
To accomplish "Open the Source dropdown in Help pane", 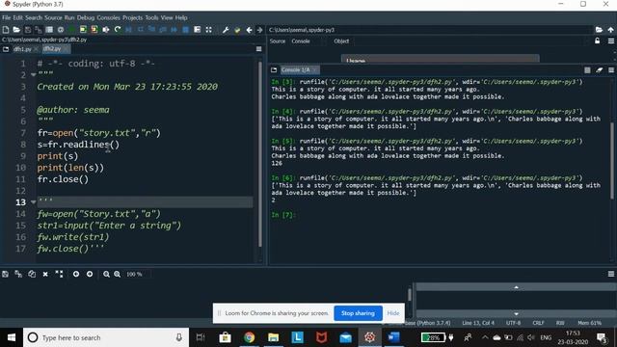I will [307, 40].
